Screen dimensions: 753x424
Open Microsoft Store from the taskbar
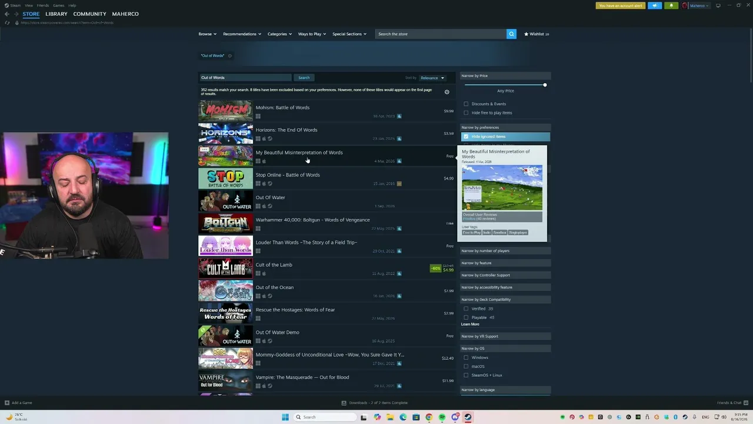coord(416,417)
